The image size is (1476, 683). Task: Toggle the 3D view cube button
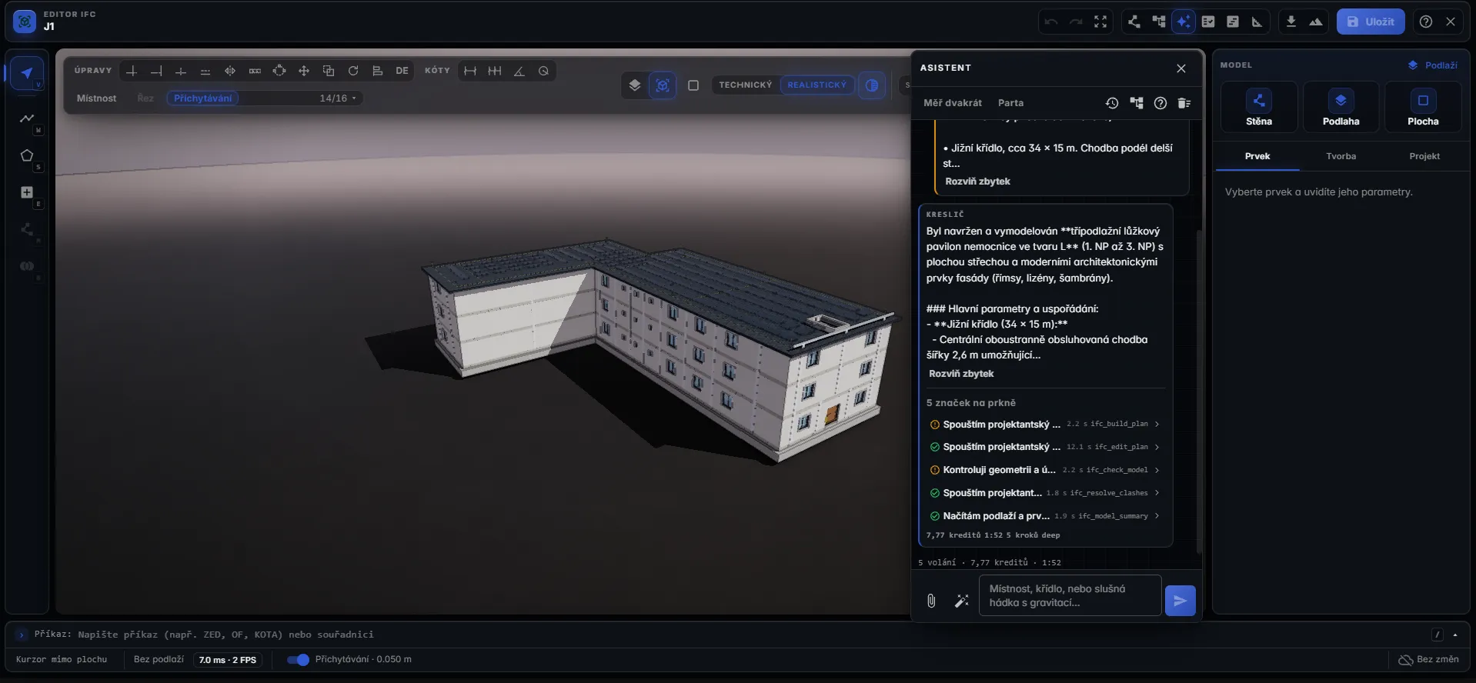663,85
